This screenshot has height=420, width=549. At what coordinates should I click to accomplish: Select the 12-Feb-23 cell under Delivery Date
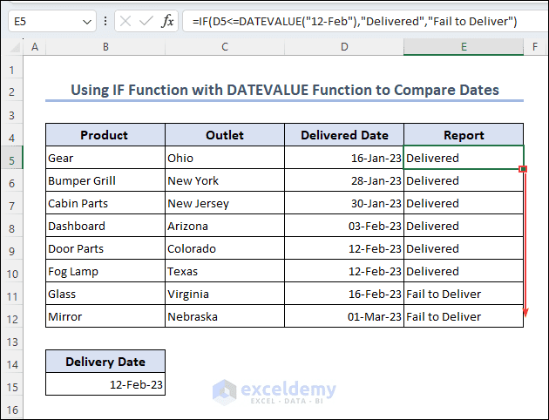(x=105, y=384)
